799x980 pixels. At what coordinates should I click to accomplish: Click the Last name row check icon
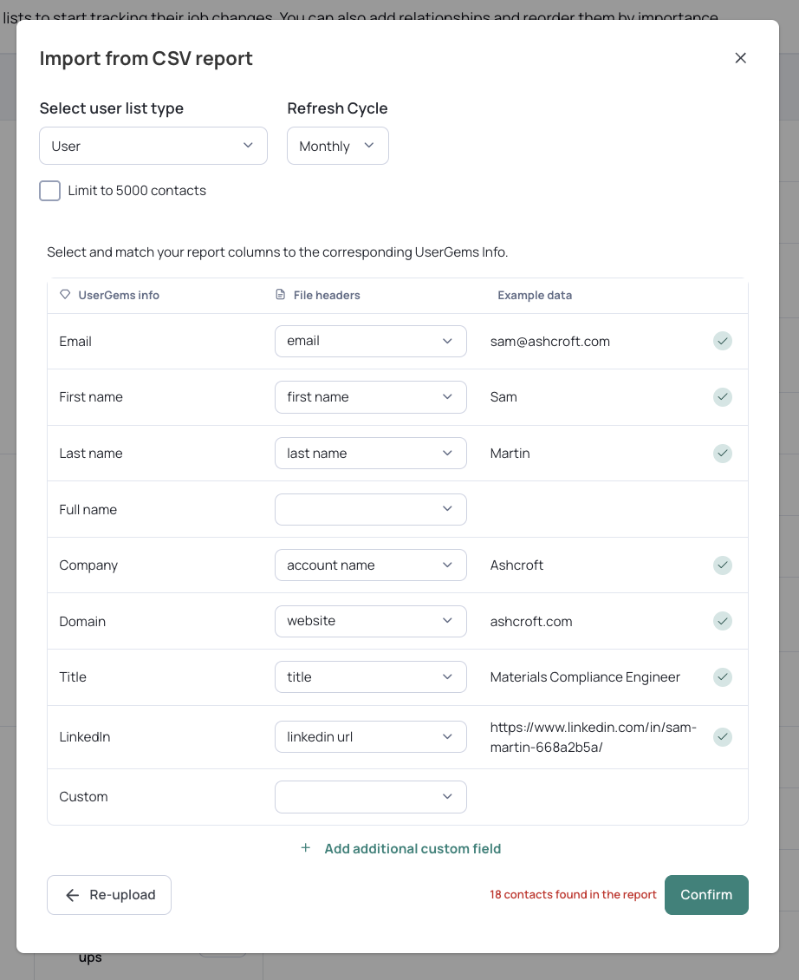(x=723, y=453)
